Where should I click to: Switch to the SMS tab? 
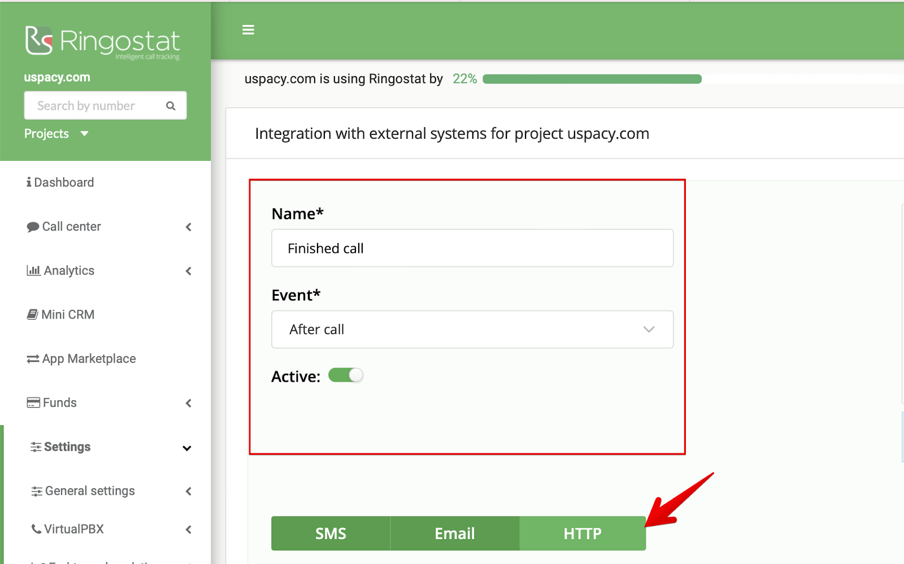click(331, 534)
